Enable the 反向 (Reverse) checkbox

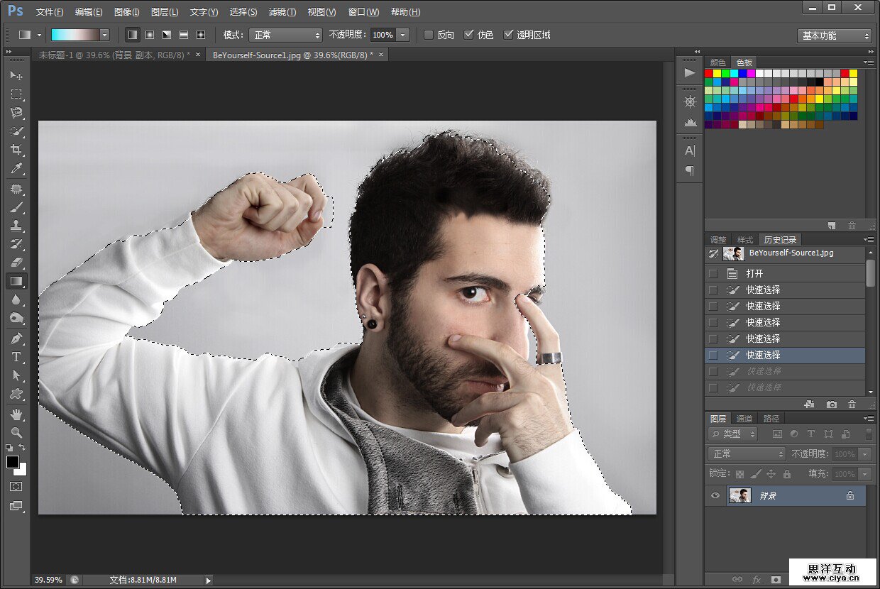tap(429, 35)
